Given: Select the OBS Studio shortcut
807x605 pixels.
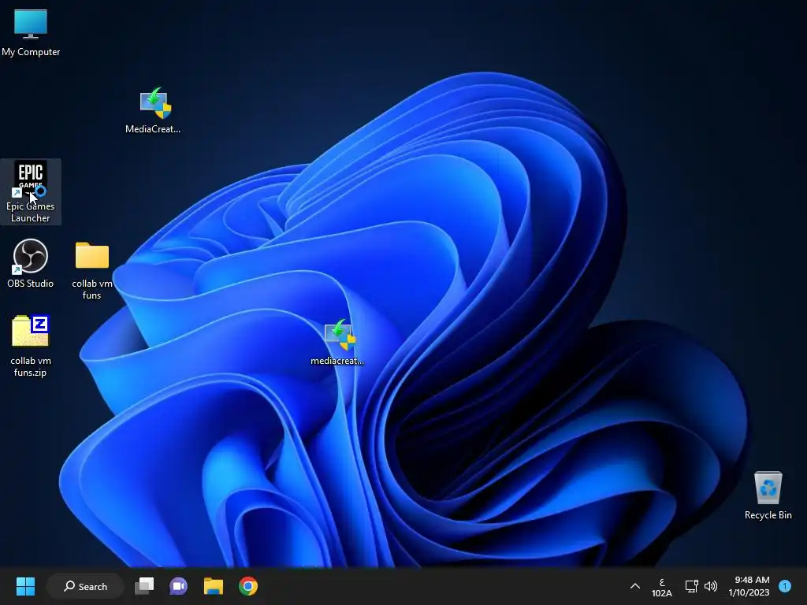Looking at the screenshot, I should pyautogui.click(x=31, y=263).
